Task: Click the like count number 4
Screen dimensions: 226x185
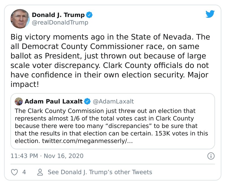Action: pos(24,172)
